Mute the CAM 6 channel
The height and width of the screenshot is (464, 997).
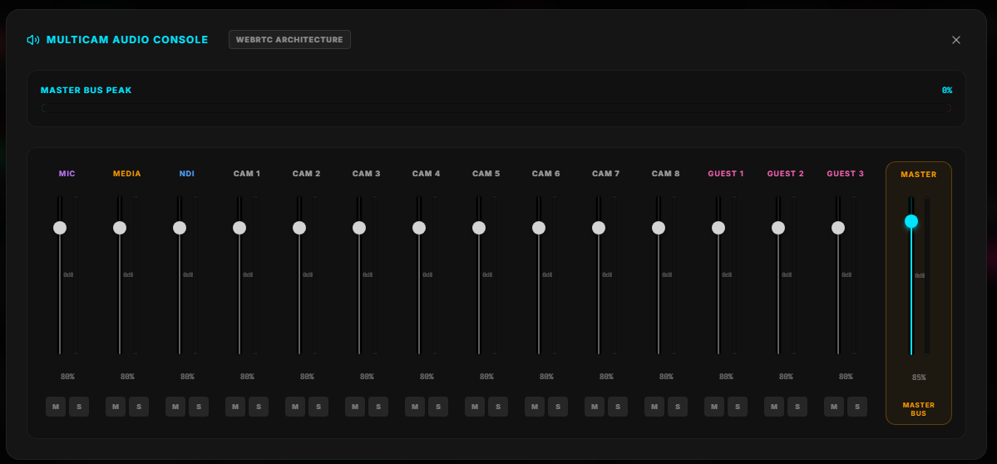pyautogui.click(x=534, y=407)
